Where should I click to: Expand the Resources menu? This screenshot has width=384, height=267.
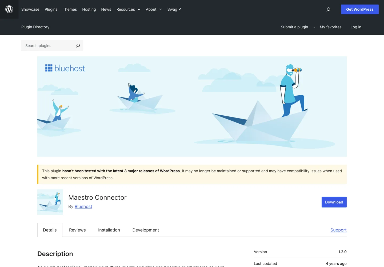pyautogui.click(x=128, y=9)
